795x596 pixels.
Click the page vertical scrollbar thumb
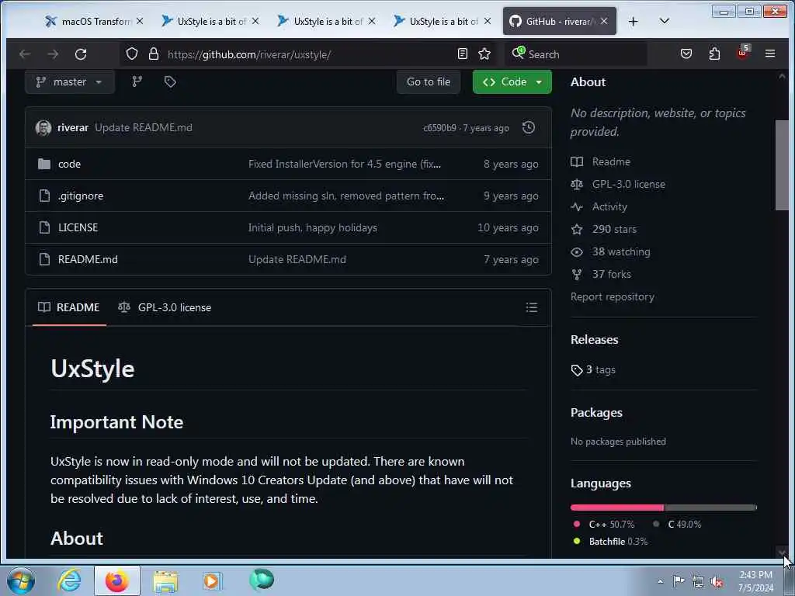coord(782,165)
